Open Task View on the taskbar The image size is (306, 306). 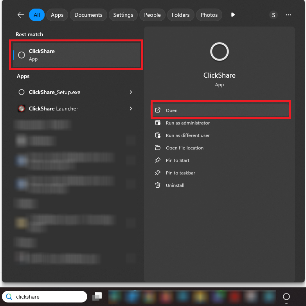[x=97, y=297]
